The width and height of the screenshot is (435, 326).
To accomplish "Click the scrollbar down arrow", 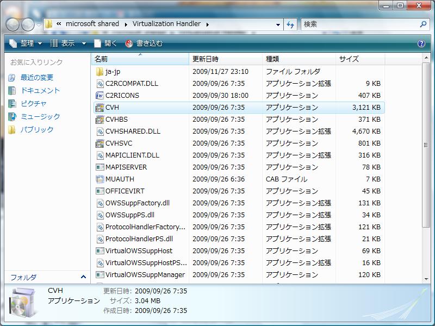I will (426, 279).
